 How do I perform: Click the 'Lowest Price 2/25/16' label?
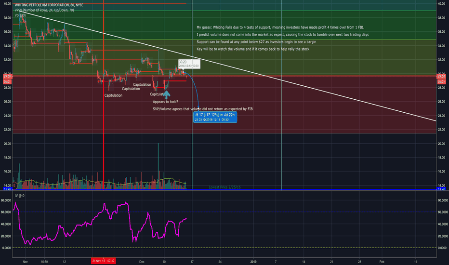(x=224, y=187)
